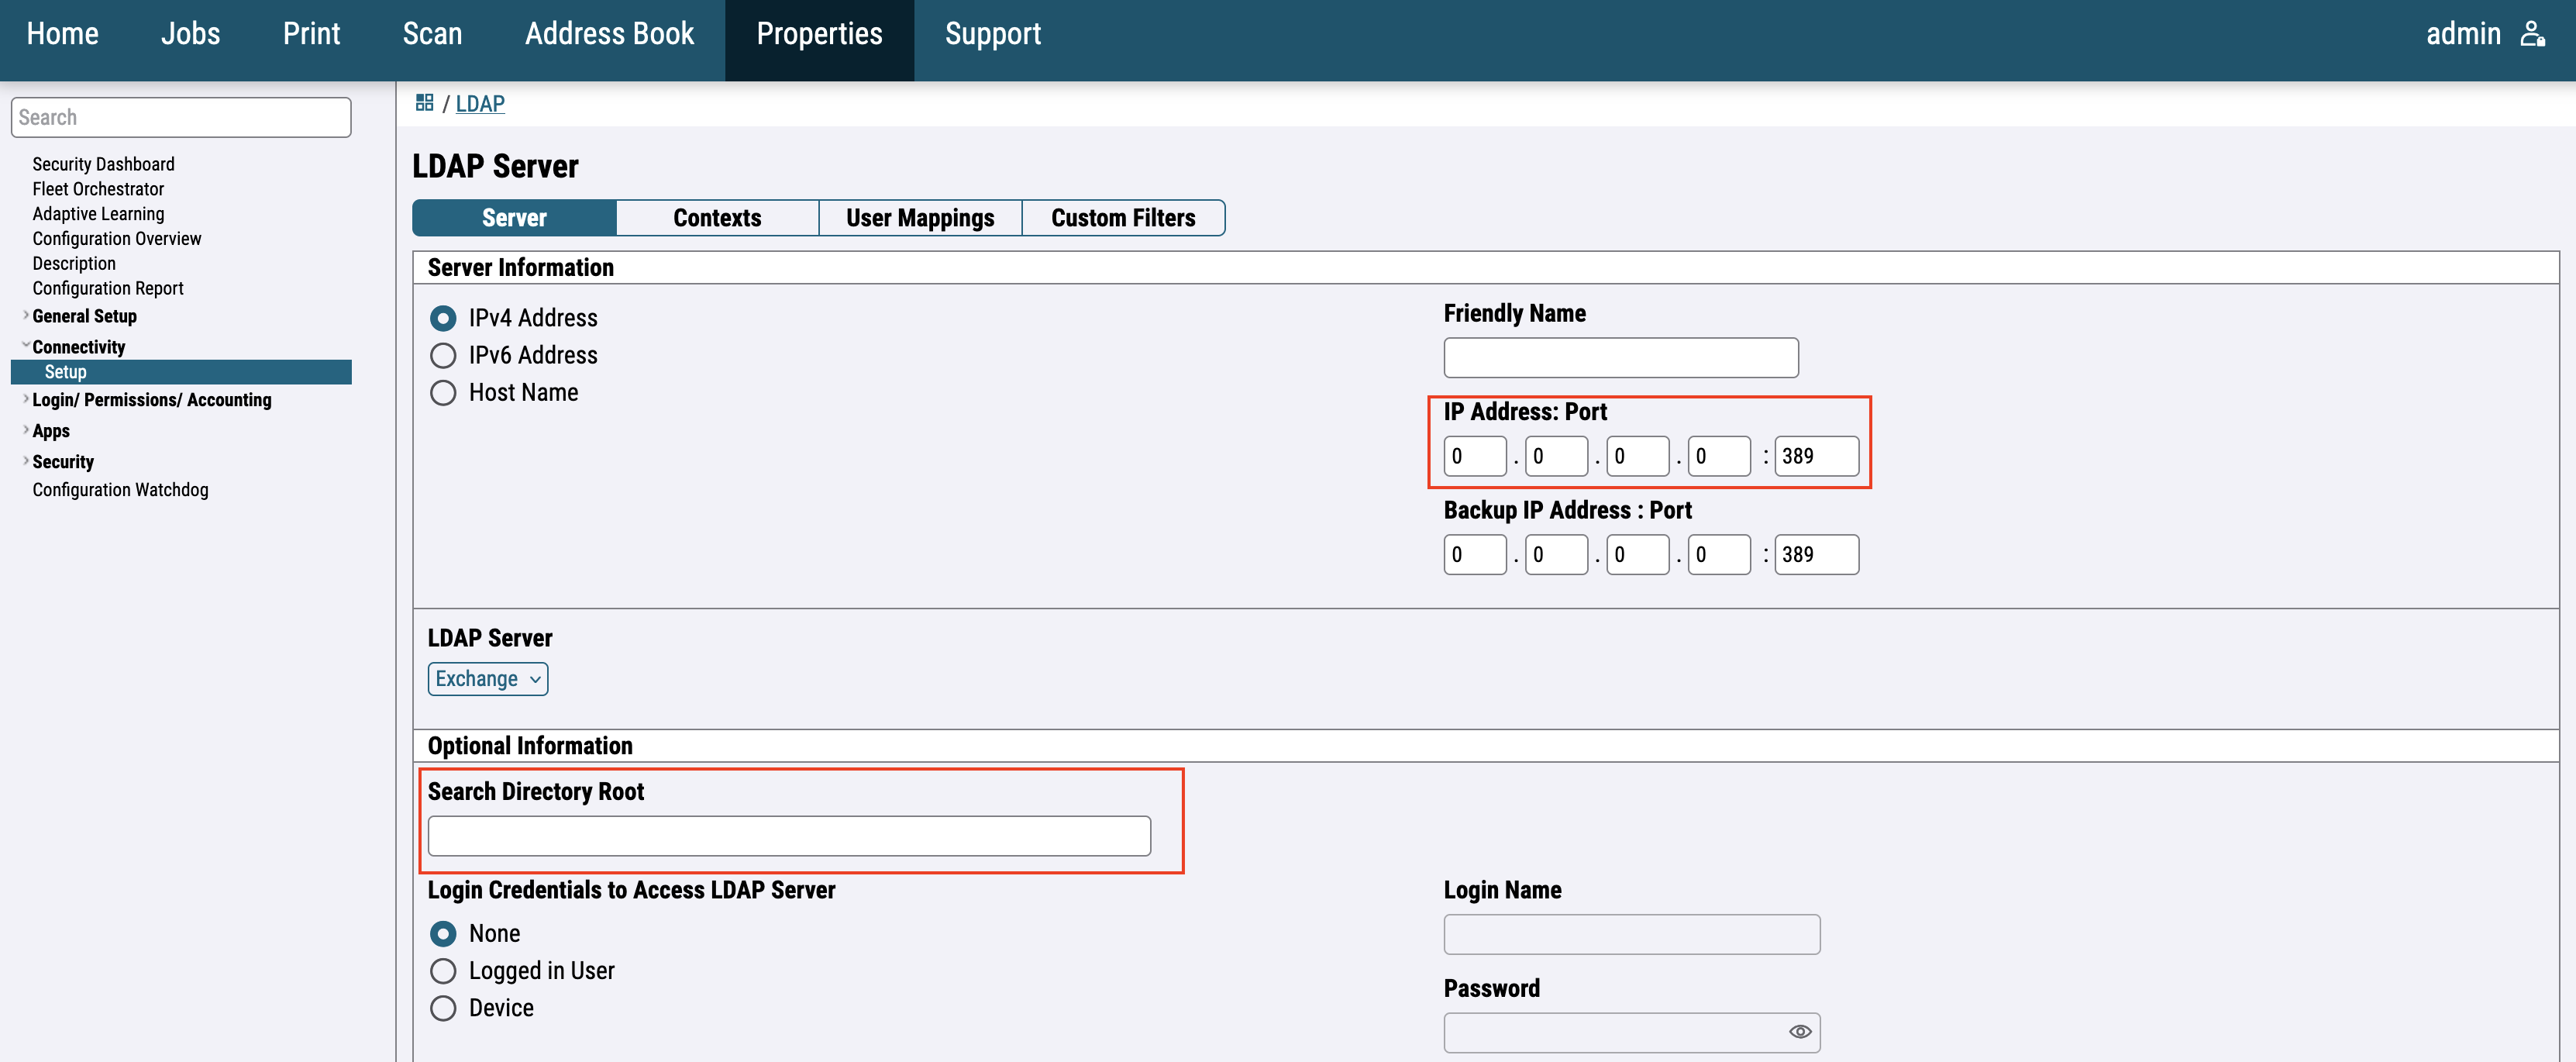Select the IPv6 Address radio button
Screen dimensions: 2576x1062
443,355
